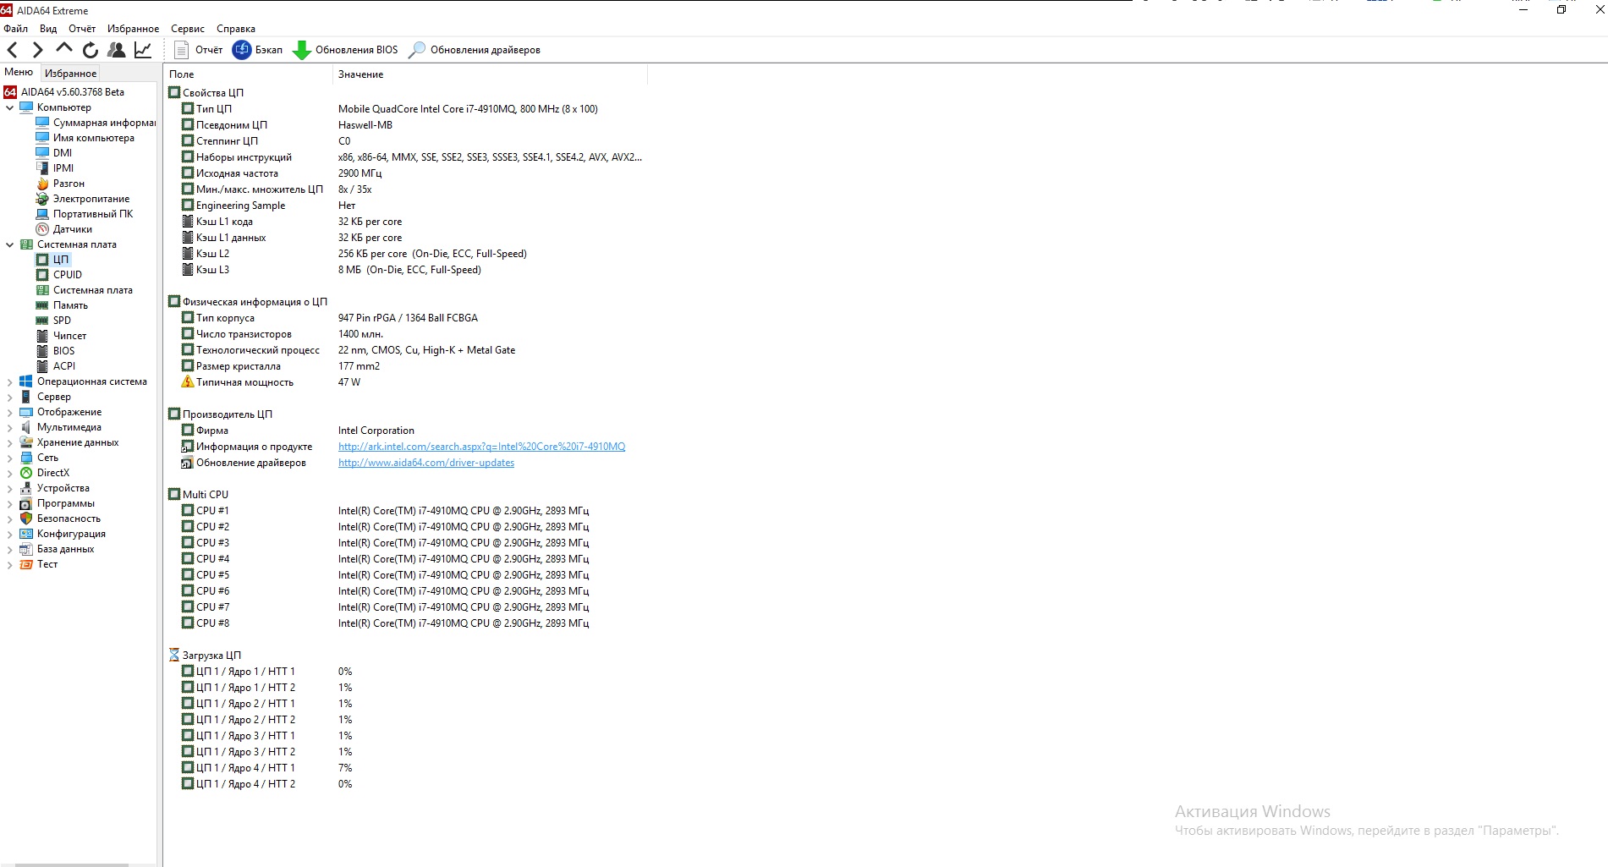Switch to the Меню tab
1608x867 pixels.
19,73
